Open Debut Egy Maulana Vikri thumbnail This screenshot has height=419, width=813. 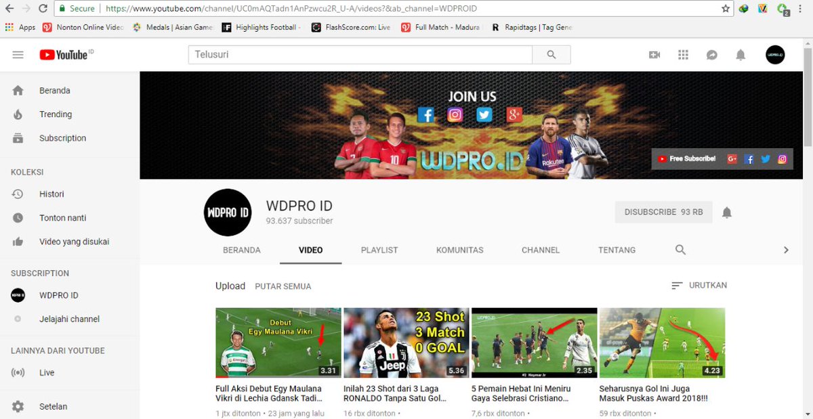[278, 343]
